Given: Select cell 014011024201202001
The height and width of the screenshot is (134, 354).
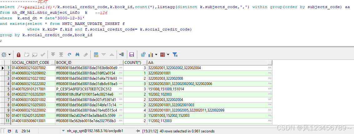Looking at the screenshot, I should (33, 116).
